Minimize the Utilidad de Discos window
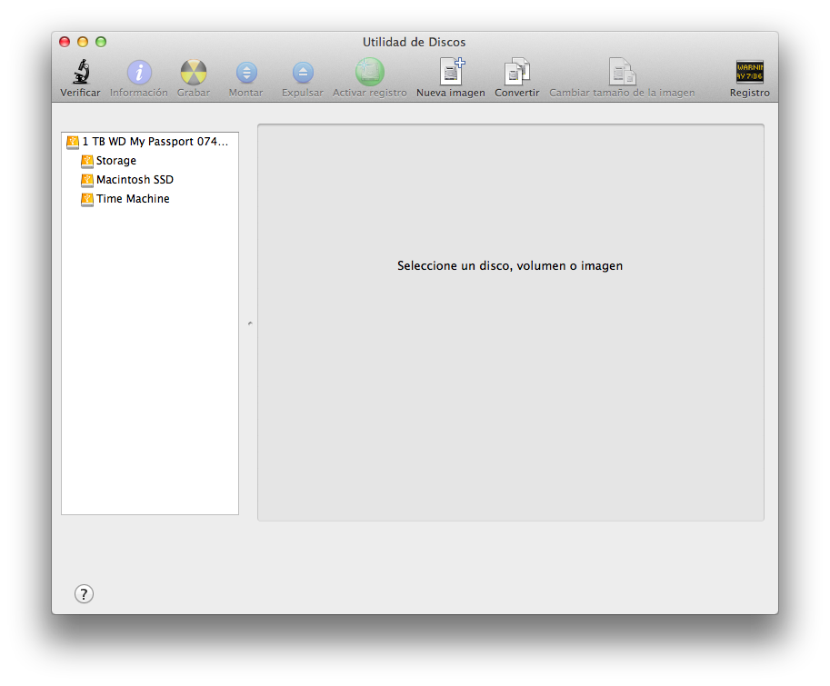The height and width of the screenshot is (686, 830). (x=83, y=42)
